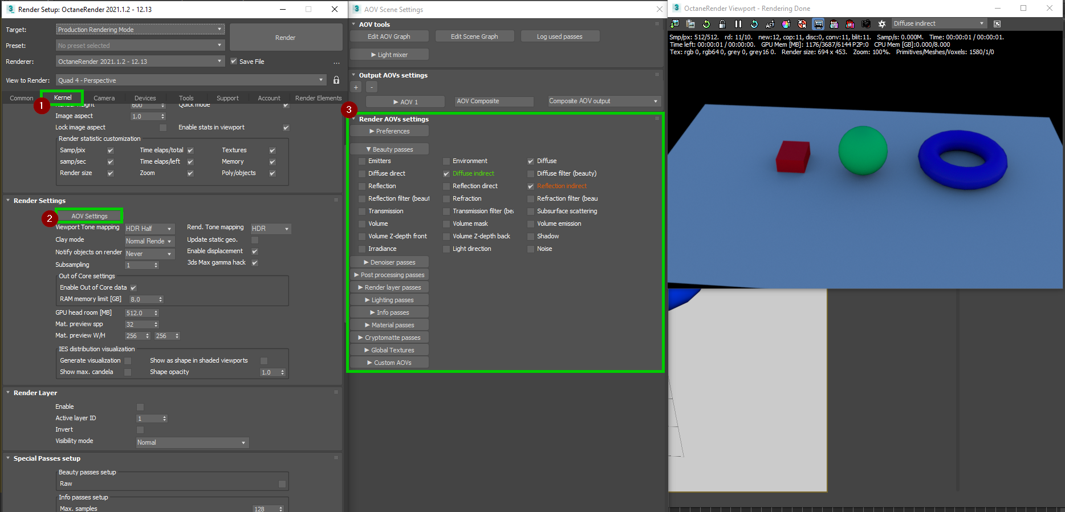Click the ellipsis button next to Save File
This screenshot has width=1065, height=512.
(336, 62)
